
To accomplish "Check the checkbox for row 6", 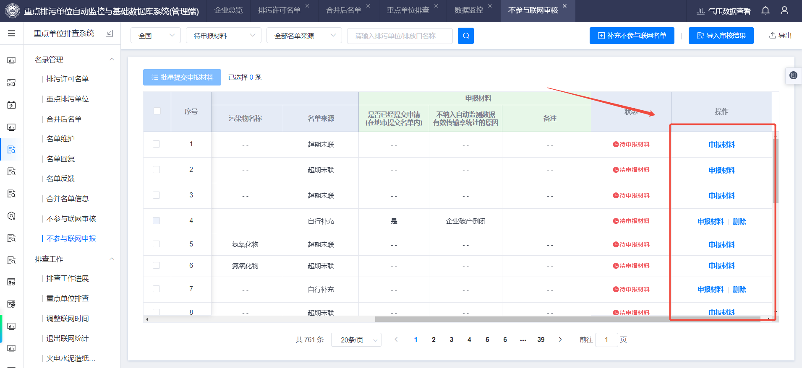I will coord(157,265).
